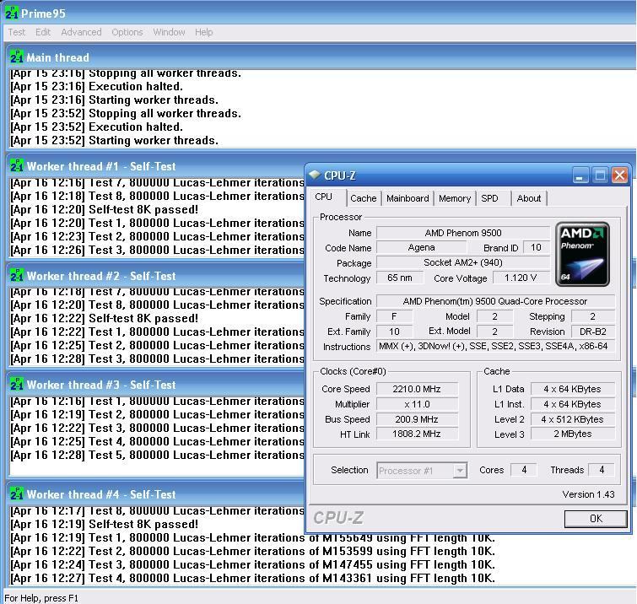Click the Level 2 value 4 x 512 KBytes

(573, 419)
